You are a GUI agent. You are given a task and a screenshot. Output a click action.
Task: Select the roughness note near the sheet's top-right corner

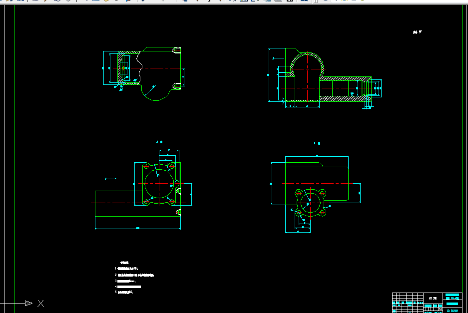click(x=417, y=32)
